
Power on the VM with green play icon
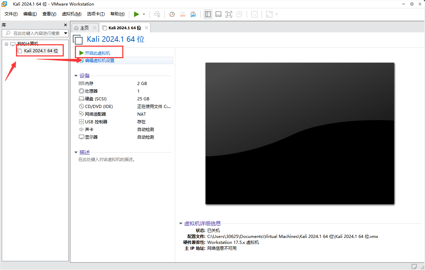137,14
